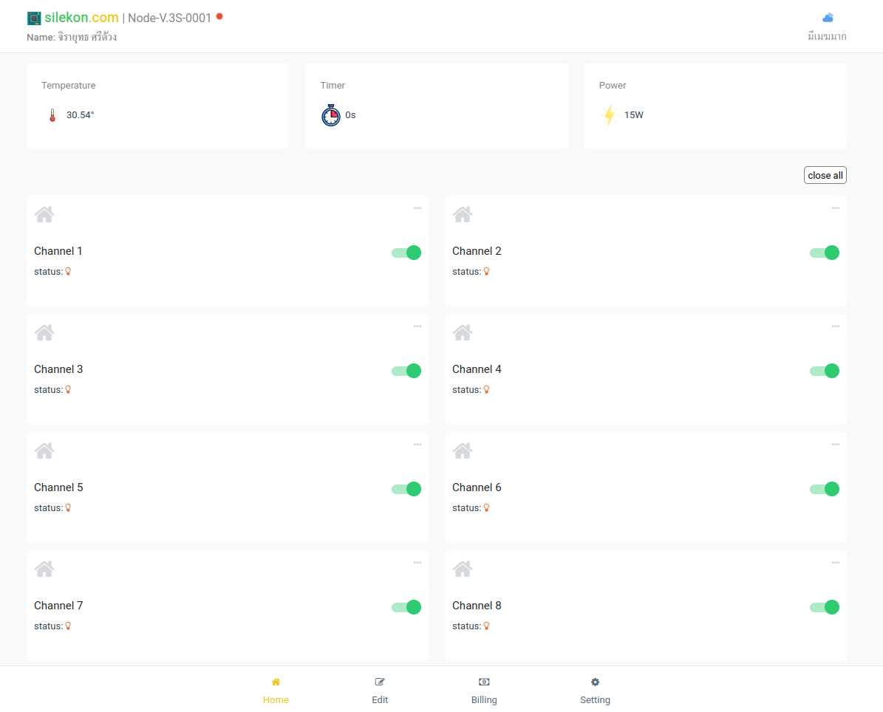Click the cloud weather icon
The width and height of the screenshot is (883, 712).
[828, 18]
